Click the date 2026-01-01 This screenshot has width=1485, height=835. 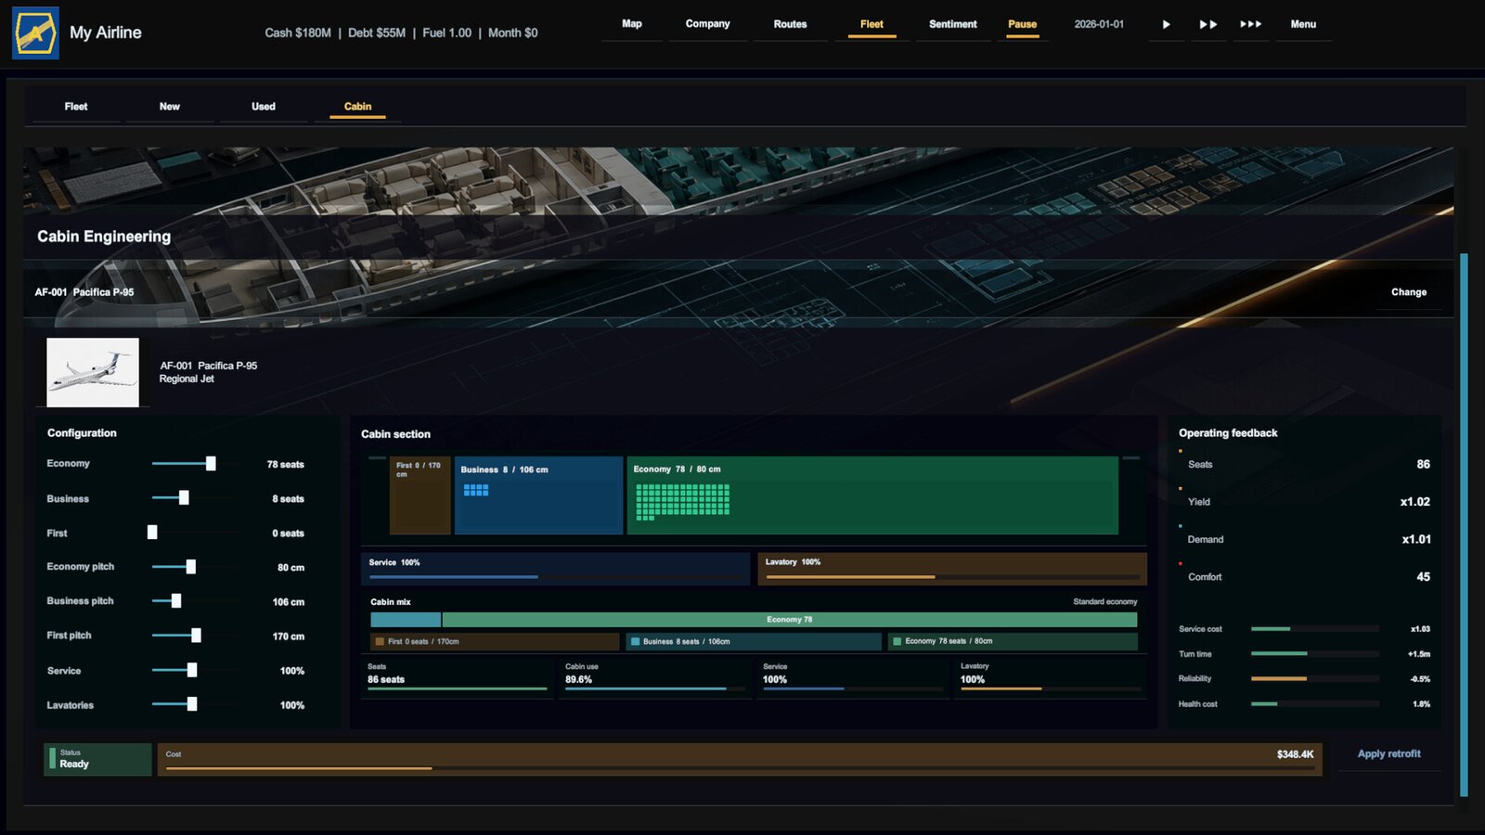[1099, 24]
